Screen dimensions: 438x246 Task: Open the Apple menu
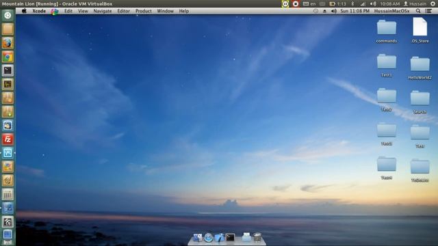[24, 11]
